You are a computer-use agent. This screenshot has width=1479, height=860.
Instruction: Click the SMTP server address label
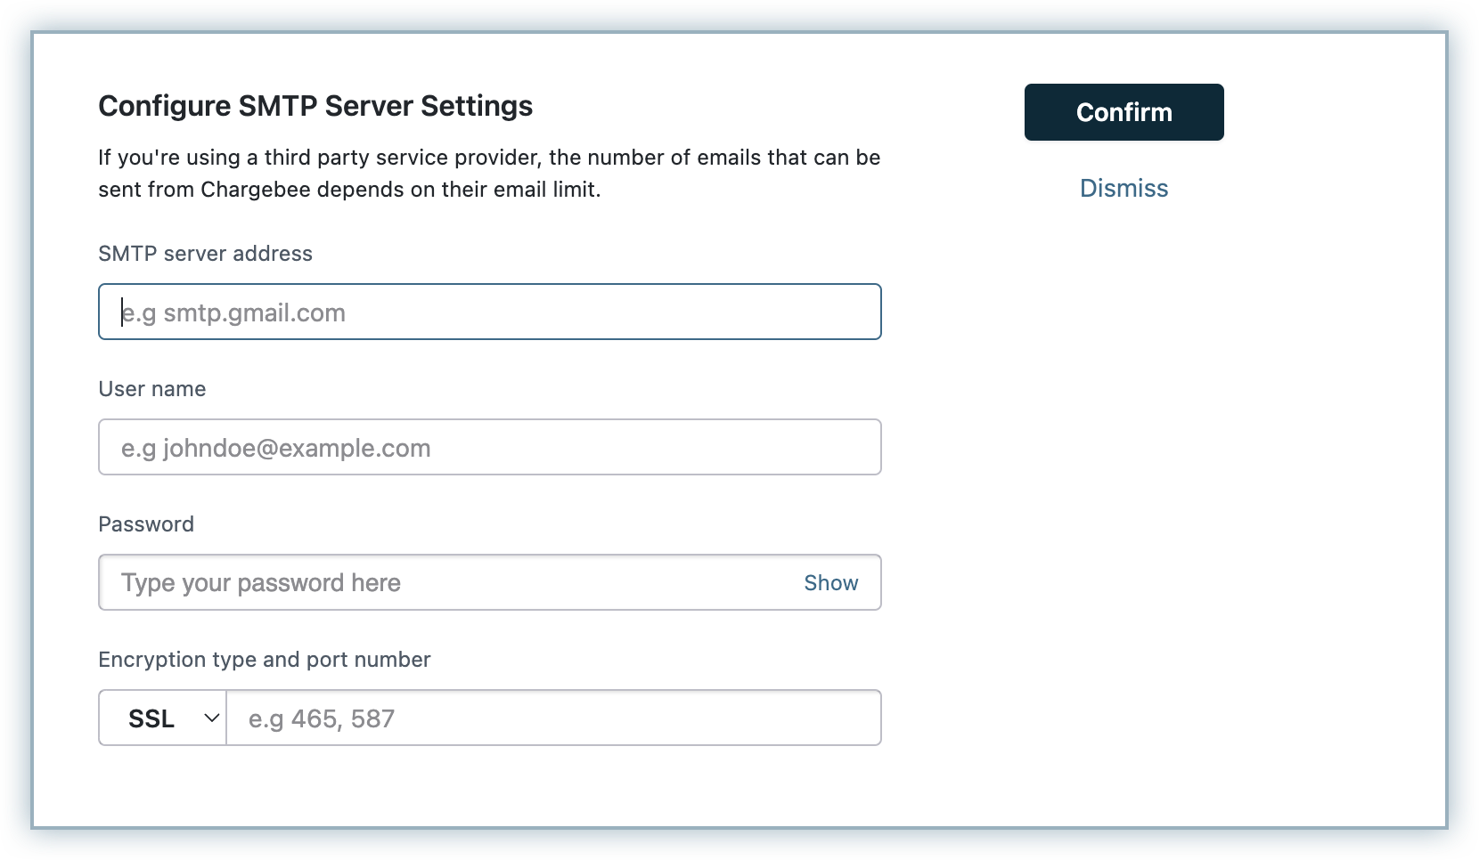coord(205,254)
